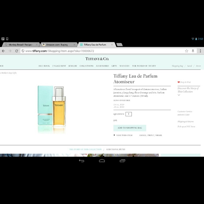Open a new browser tab
The image size is (204, 204).
120,45
